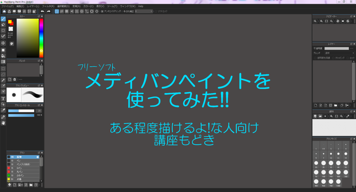This screenshot has height=192, width=356.
Task: Adjust the layer opacity slider
Action: click(336, 48)
